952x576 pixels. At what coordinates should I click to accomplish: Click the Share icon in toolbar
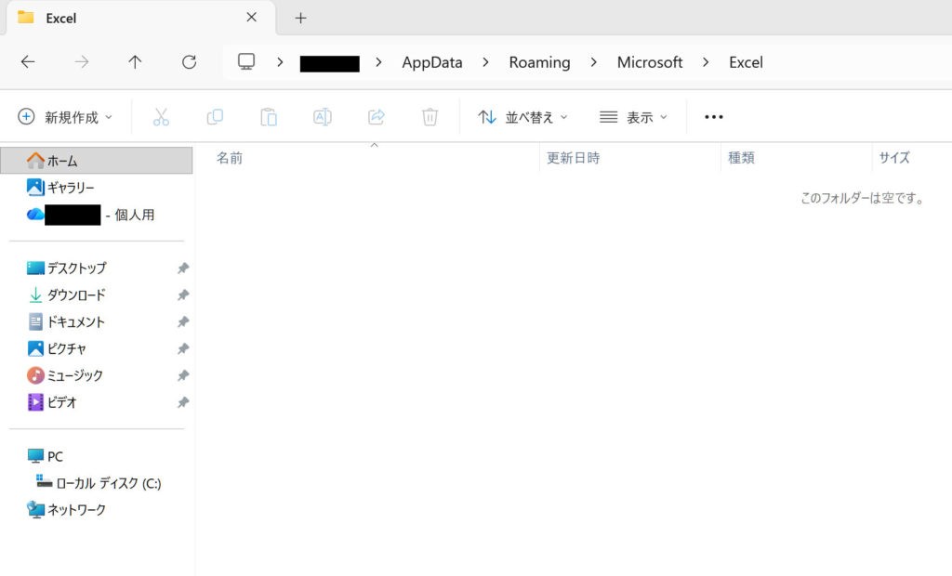tap(377, 117)
